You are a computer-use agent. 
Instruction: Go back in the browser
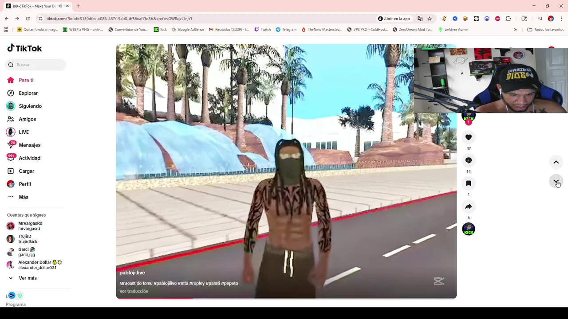(x=6, y=19)
